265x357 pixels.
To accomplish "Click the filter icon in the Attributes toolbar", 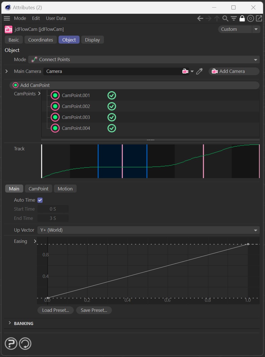I will [234, 19].
